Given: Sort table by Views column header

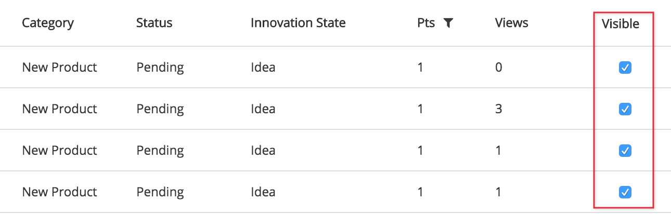Looking at the screenshot, I should click(511, 23).
